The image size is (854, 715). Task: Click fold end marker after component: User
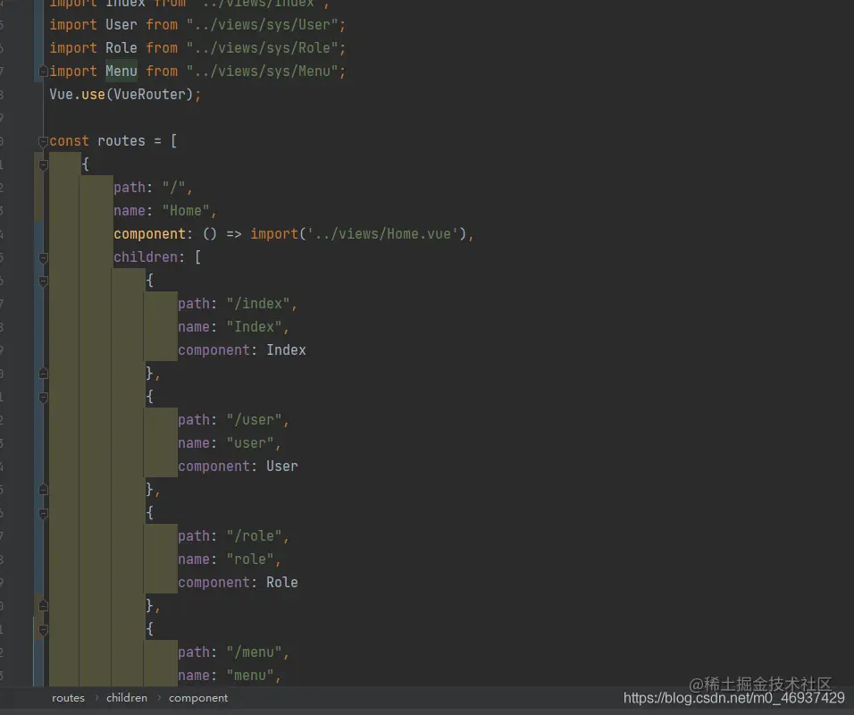click(x=43, y=490)
